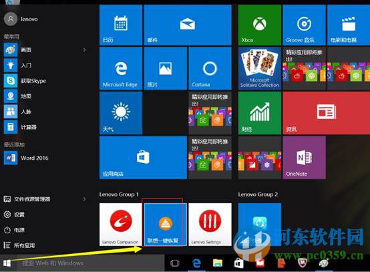Open 获取Skype in the app list
Viewport: 370px width, 272px height.
[45, 81]
